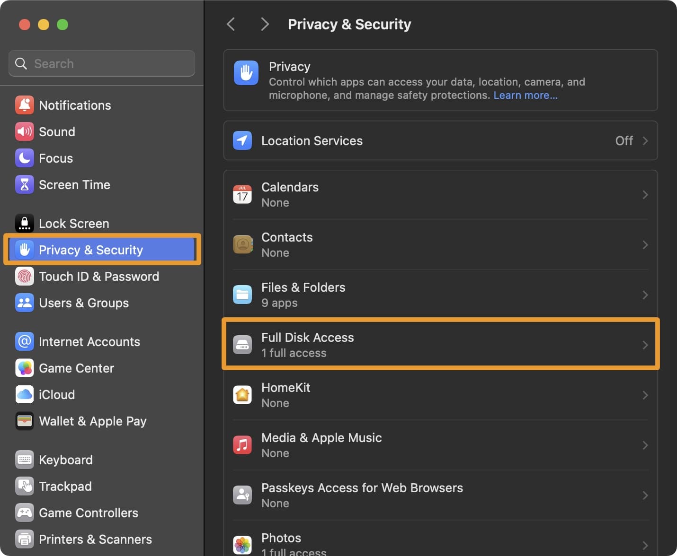The height and width of the screenshot is (556, 677).
Task: Click "1 full access" under Full Disk Access
Action: pos(294,353)
